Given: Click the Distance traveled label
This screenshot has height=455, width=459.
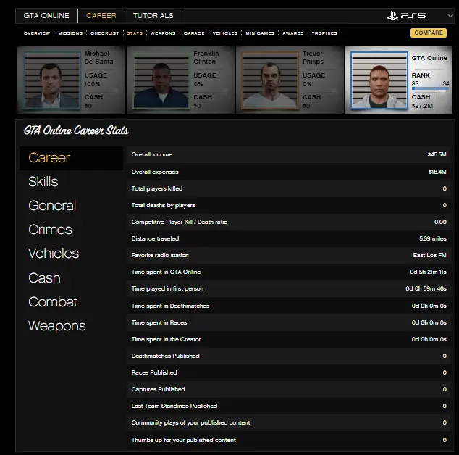Looking at the screenshot, I should pyautogui.click(x=155, y=238).
